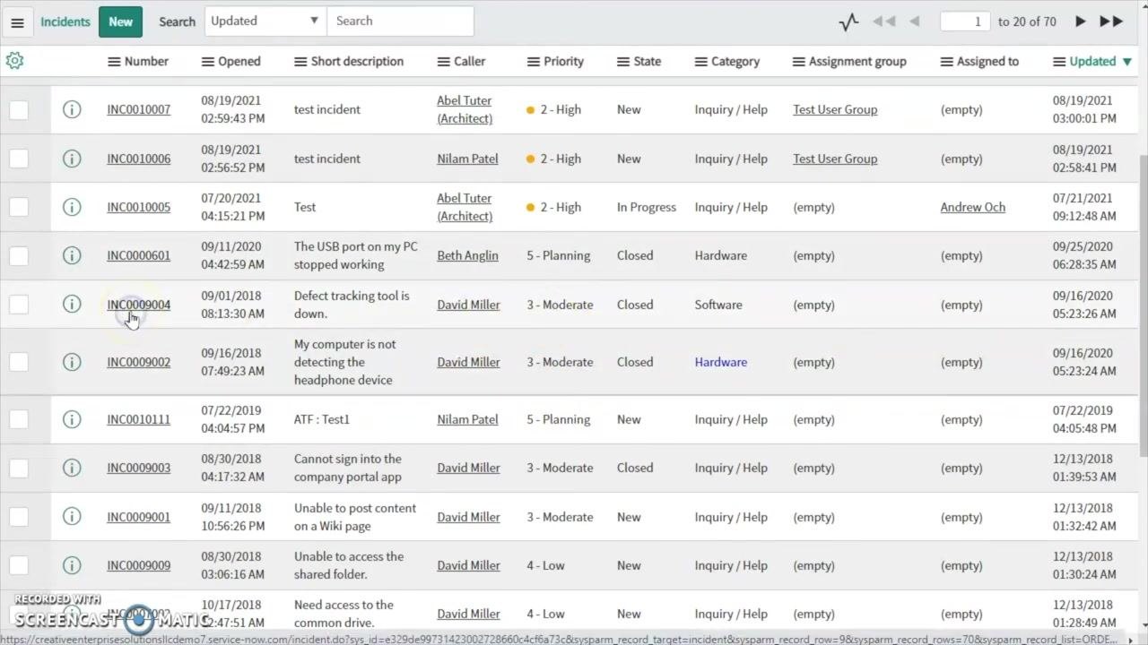1148x645 pixels.
Task: Open State column options menu
Action: [623, 62]
